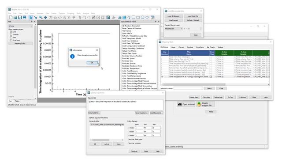Toggle Show Map checkbox for map 10

click(x=211, y=77)
